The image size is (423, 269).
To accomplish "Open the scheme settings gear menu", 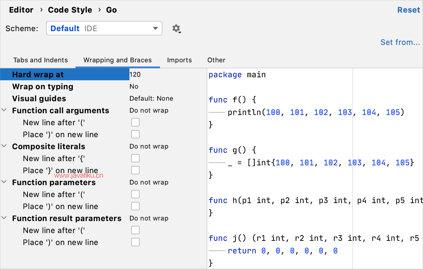I will pyautogui.click(x=176, y=29).
